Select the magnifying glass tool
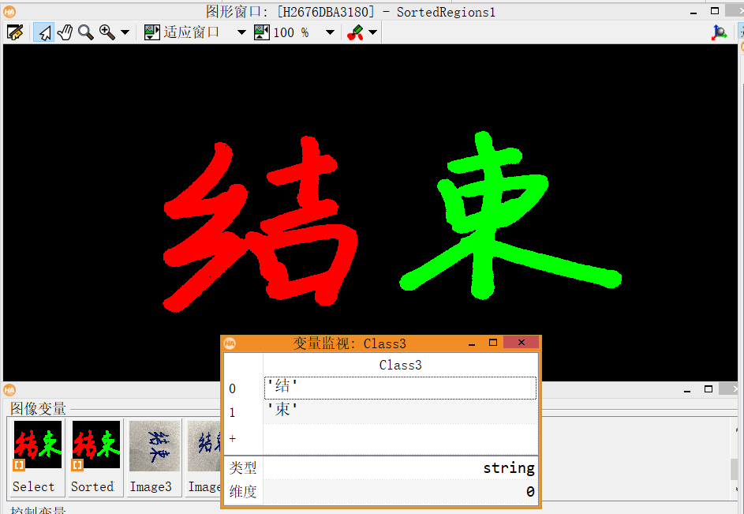 point(85,32)
